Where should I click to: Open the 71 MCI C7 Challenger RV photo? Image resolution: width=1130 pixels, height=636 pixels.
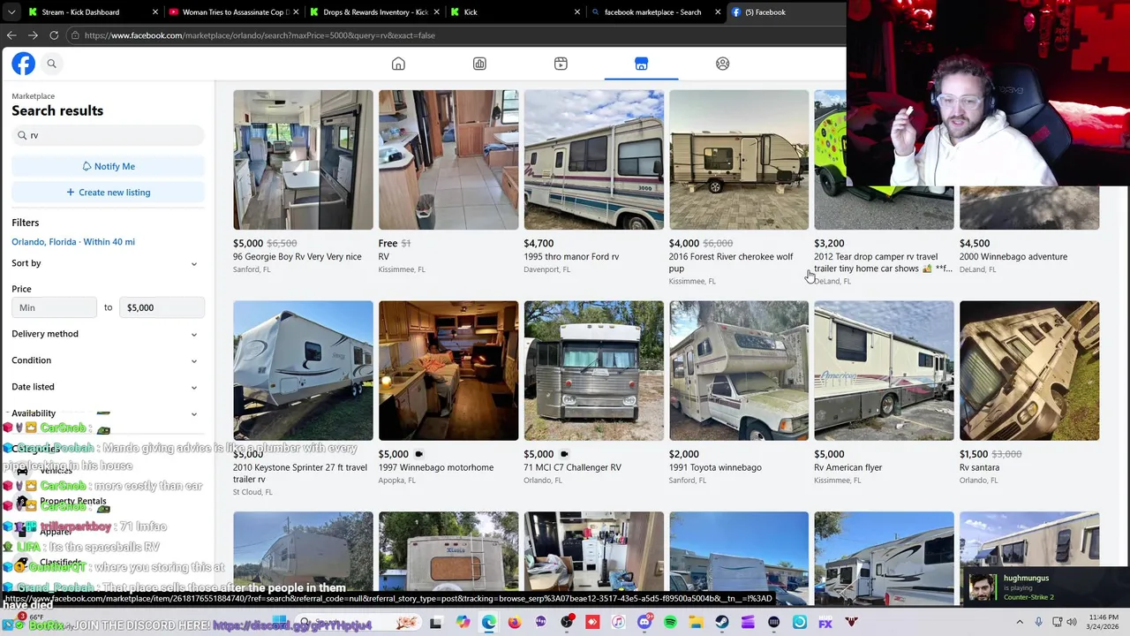tap(593, 371)
